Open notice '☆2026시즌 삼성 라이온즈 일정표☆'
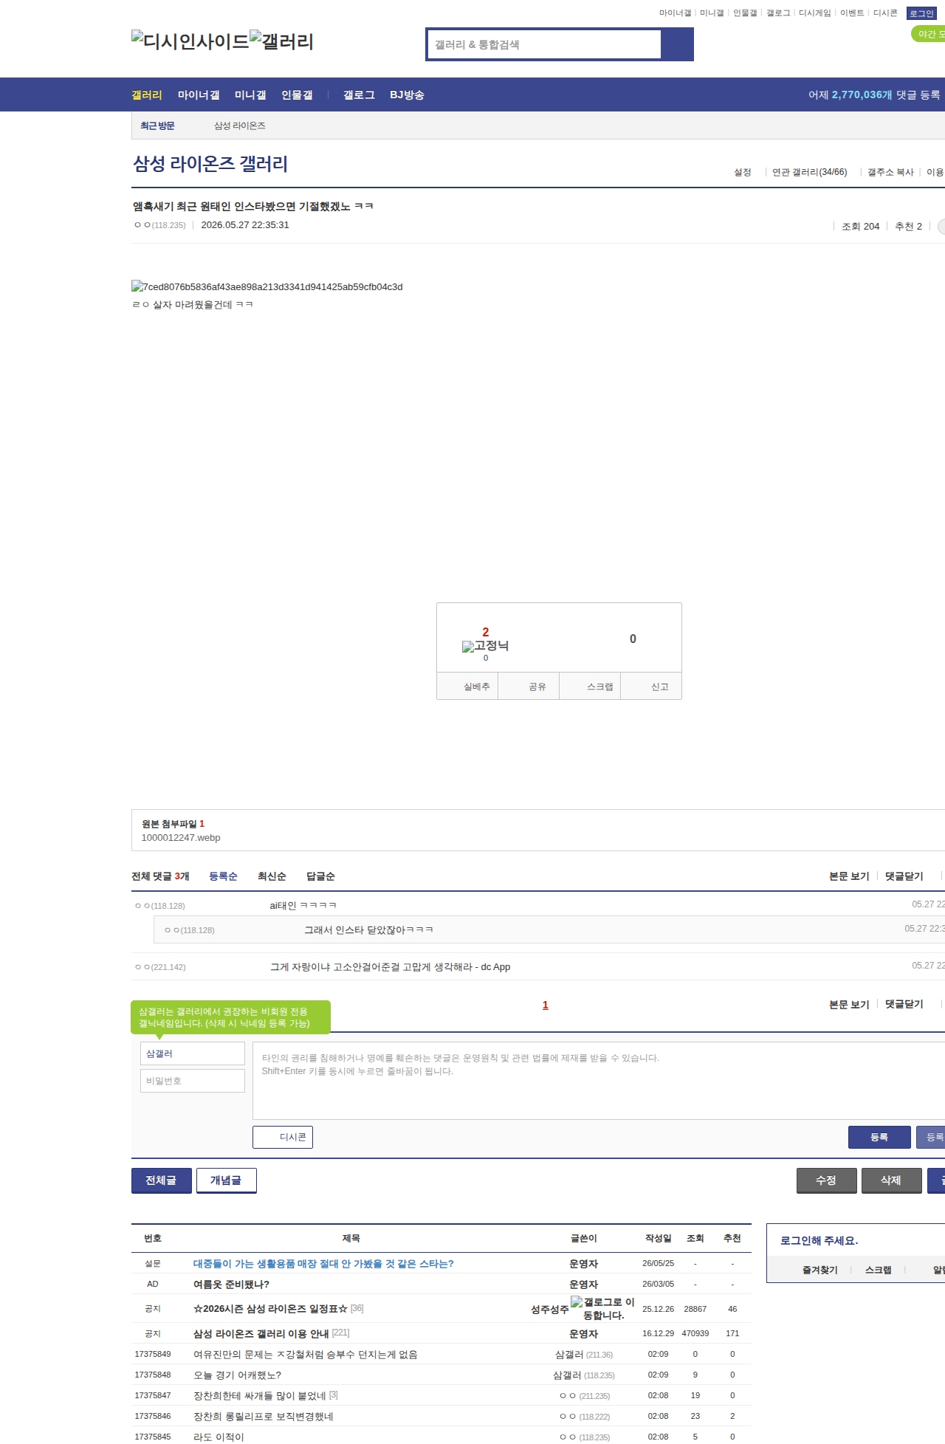 click(270, 1309)
